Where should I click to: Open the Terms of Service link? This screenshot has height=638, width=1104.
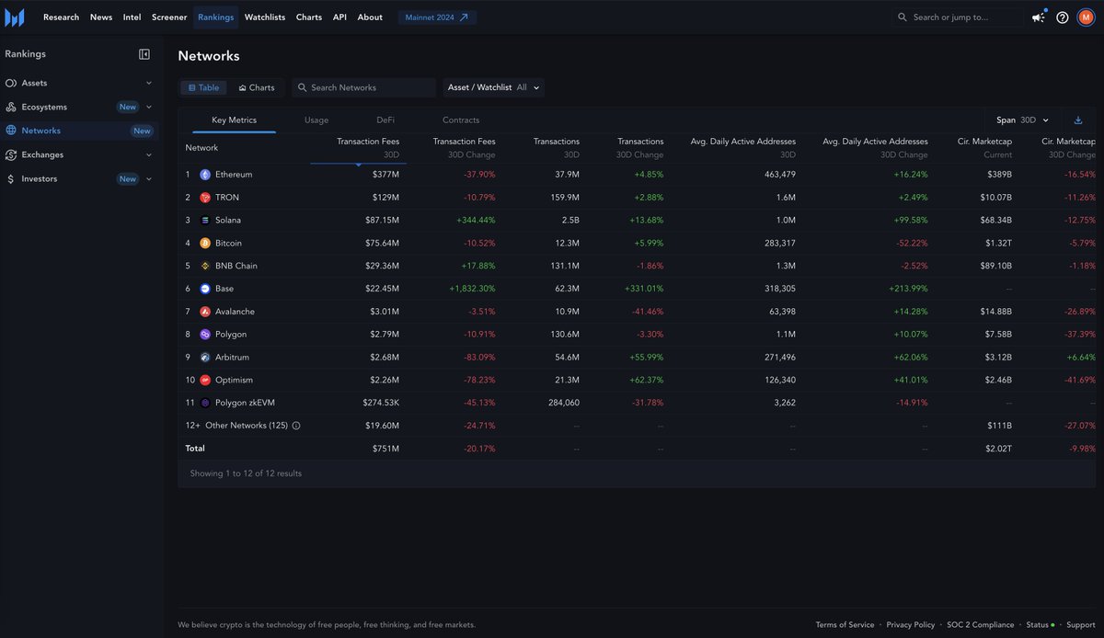pos(845,625)
